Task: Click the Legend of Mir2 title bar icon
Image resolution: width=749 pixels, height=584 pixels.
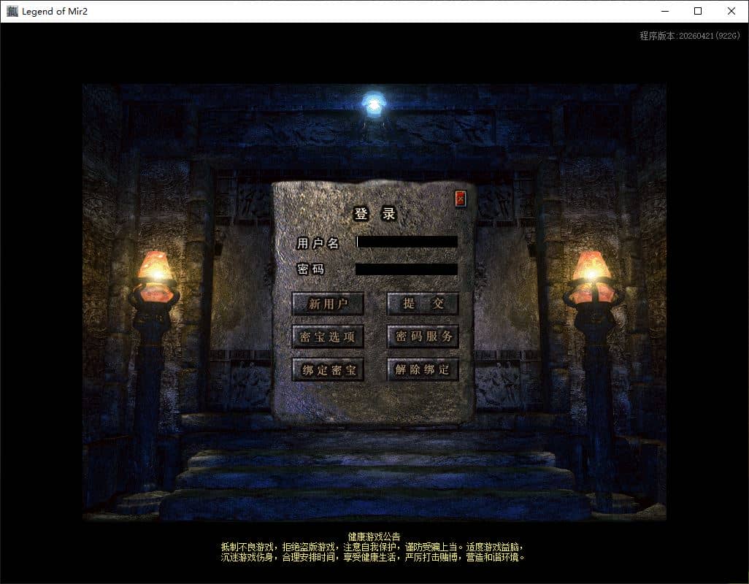Action: tap(12, 11)
